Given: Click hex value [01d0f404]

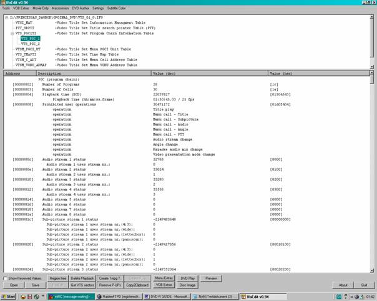Looking at the screenshot, I should [280, 105].
